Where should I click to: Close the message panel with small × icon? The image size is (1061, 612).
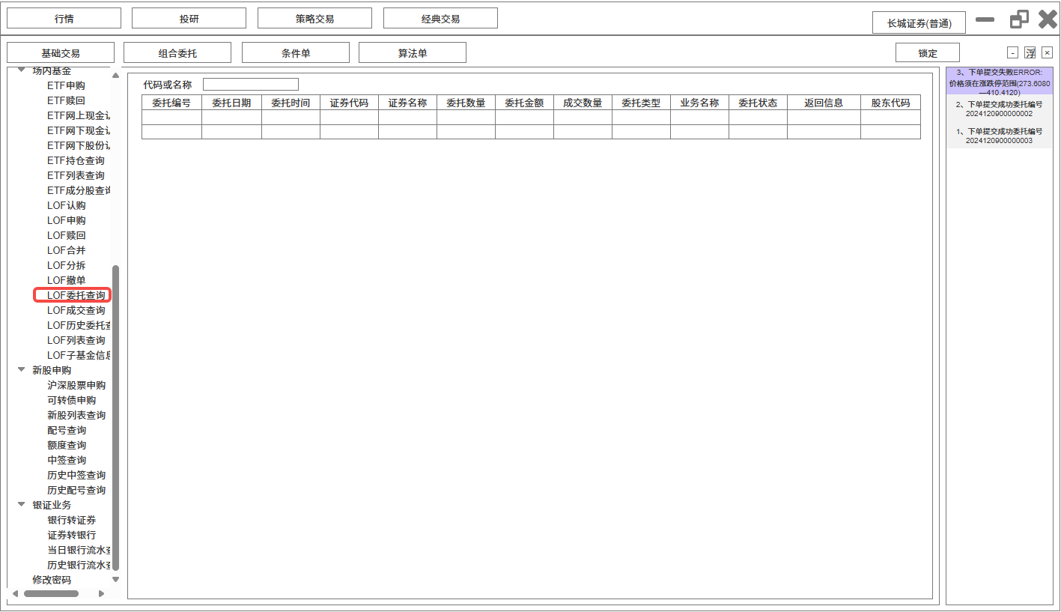click(x=1047, y=52)
